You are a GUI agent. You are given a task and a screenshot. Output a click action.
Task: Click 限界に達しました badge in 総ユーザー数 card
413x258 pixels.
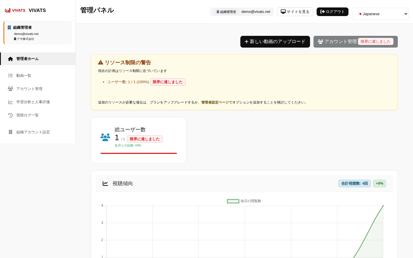[x=145, y=139]
